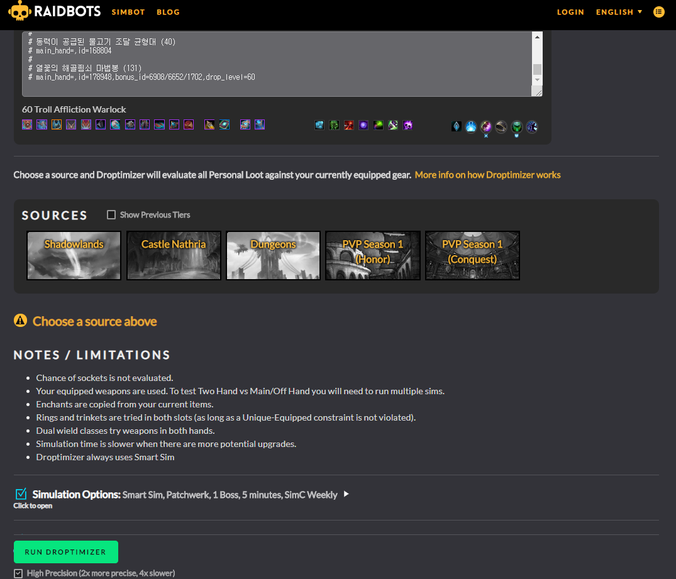Run Droptimizer with the green button
Screen dimensions: 676x579
click(66, 552)
